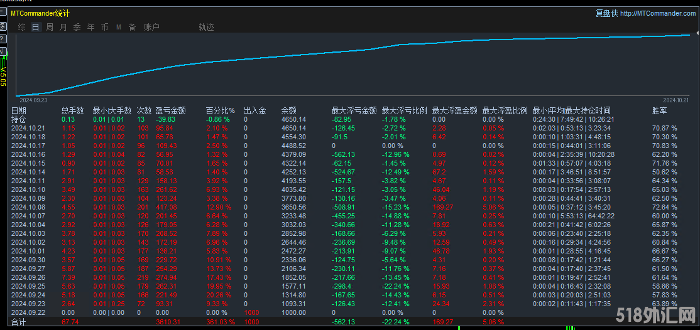Click the 多 button on the left edge
This screenshot has width=700, height=330.
3,26
